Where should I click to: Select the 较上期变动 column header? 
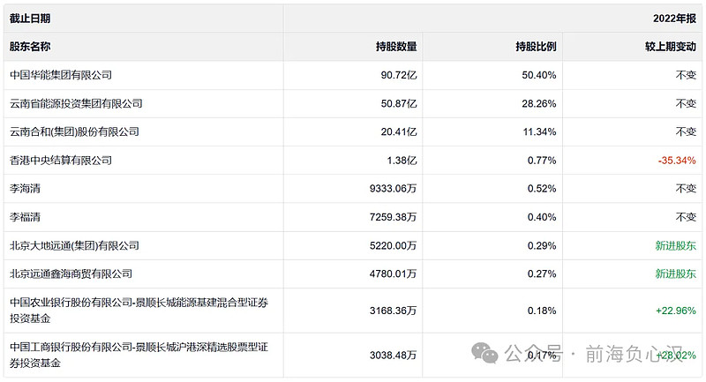671,47
